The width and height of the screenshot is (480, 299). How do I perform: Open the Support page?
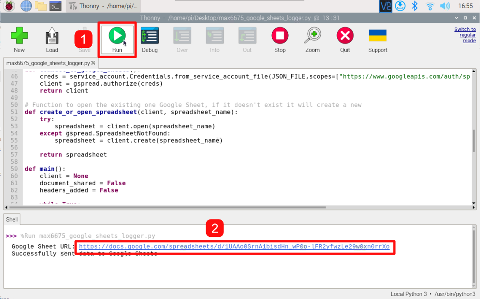click(x=377, y=39)
